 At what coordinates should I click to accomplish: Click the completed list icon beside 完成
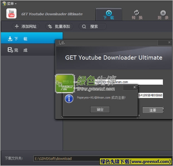[x=10, y=50]
